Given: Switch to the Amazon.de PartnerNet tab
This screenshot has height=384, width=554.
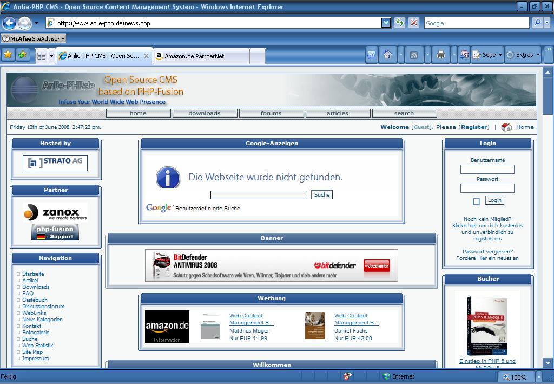Looking at the screenshot, I should [201, 56].
